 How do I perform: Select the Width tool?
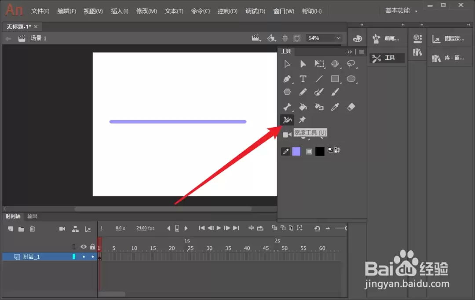click(287, 120)
